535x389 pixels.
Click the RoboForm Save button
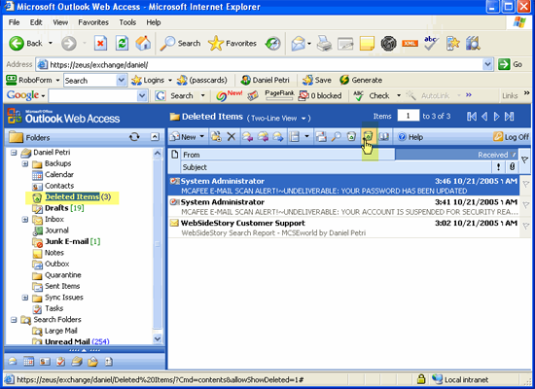coord(317,80)
